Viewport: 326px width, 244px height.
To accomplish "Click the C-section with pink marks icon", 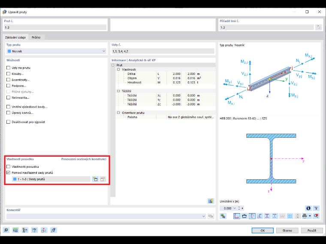I will pos(260,216).
